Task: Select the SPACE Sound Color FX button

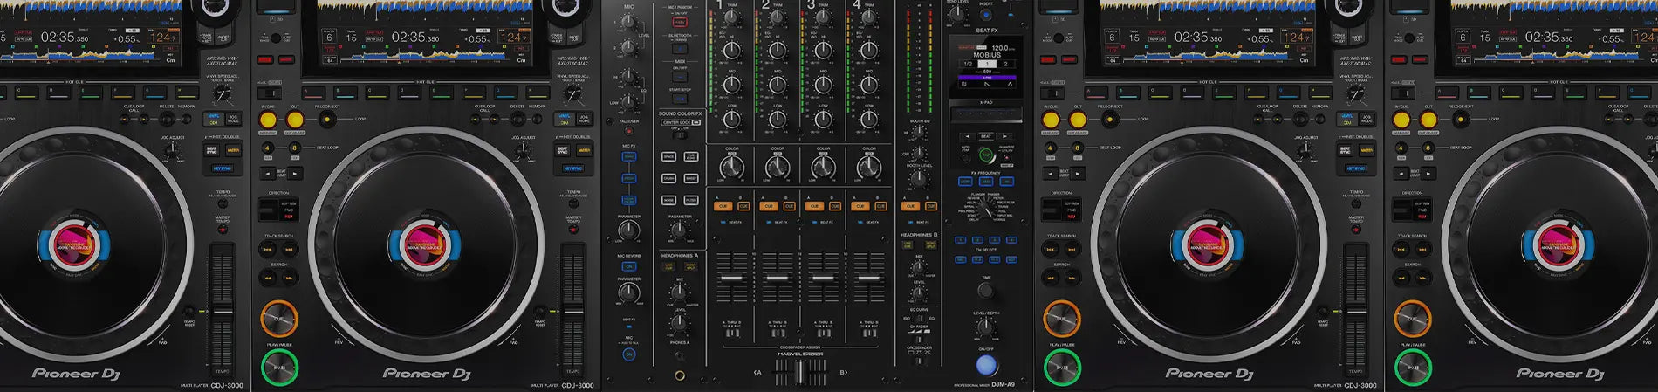Action: pos(668,157)
